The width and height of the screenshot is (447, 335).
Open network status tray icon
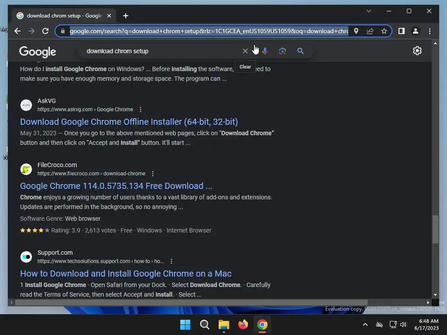click(x=393, y=325)
